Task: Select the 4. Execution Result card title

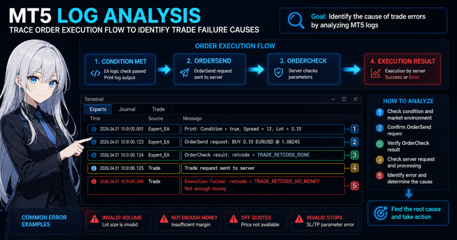Action: pos(403,61)
